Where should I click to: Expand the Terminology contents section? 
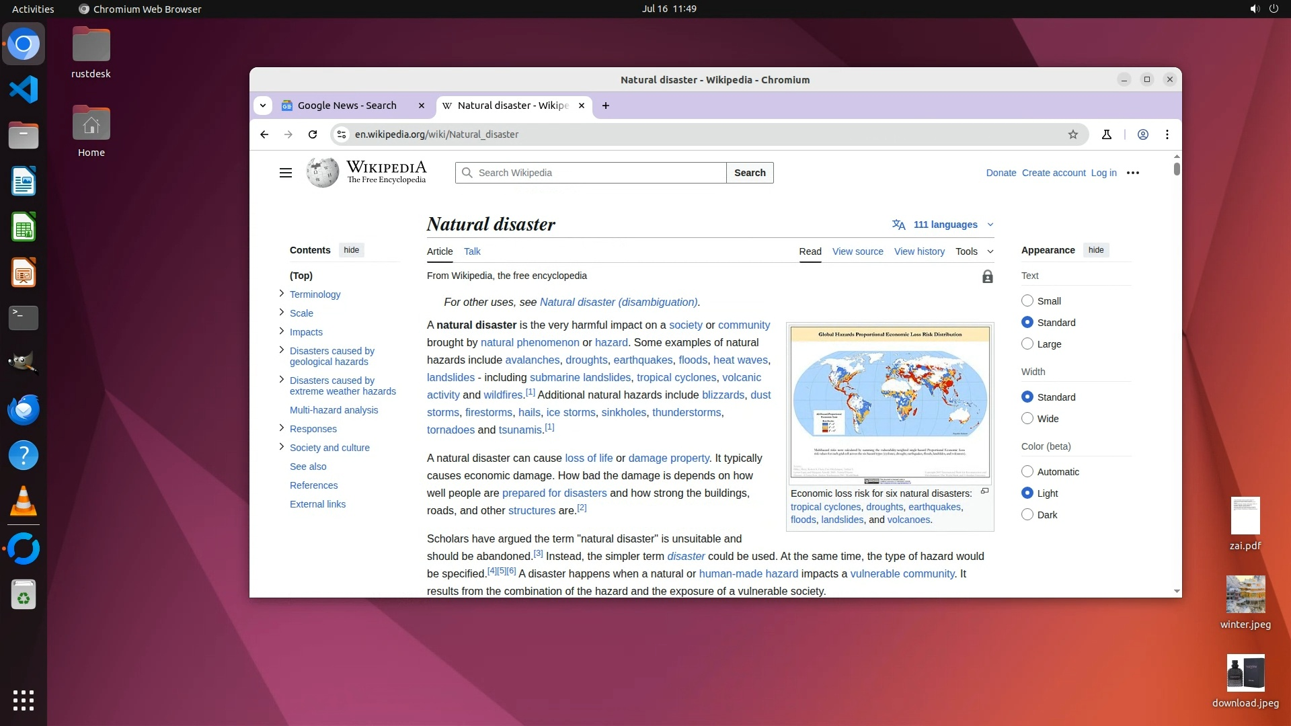[282, 294]
